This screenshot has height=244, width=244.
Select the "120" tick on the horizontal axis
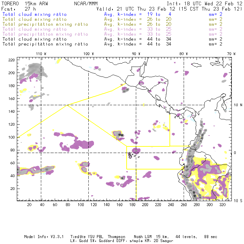tap(94, 205)
